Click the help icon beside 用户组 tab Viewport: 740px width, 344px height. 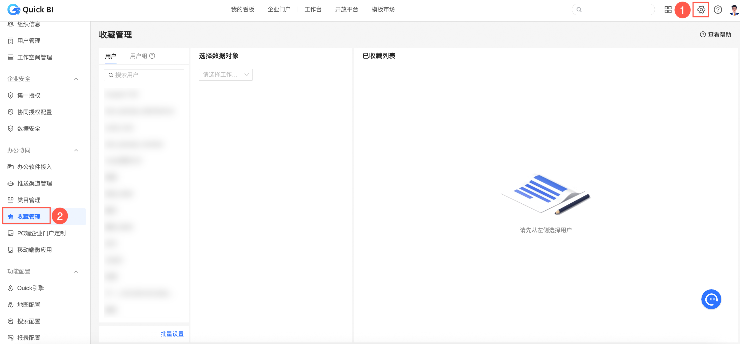click(x=152, y=56)
